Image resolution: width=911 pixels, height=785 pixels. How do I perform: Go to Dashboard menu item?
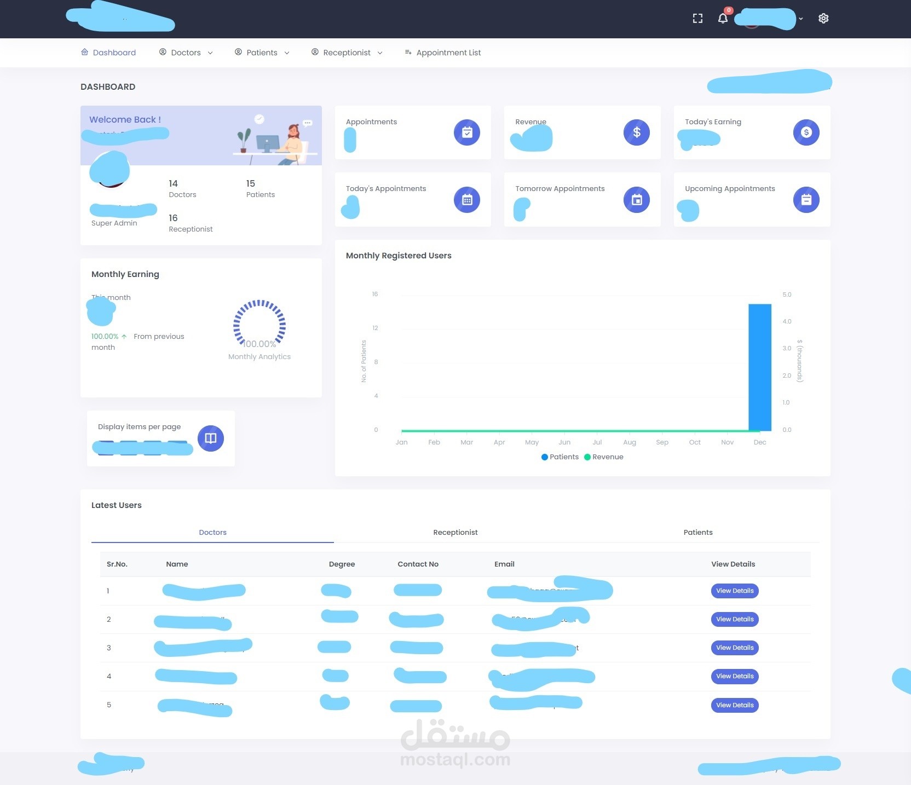coord(108,53)
